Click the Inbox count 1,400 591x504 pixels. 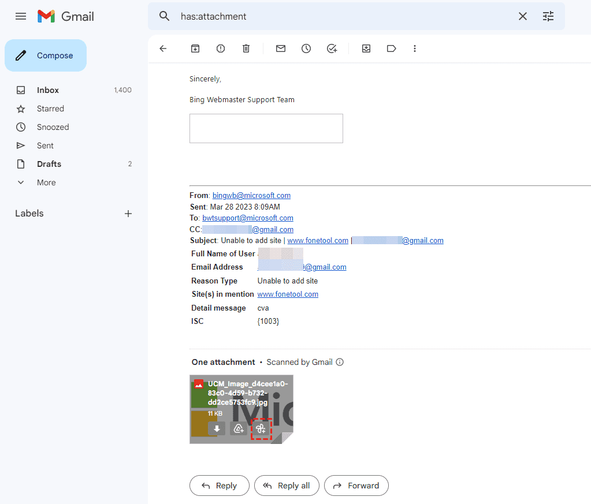122,90
